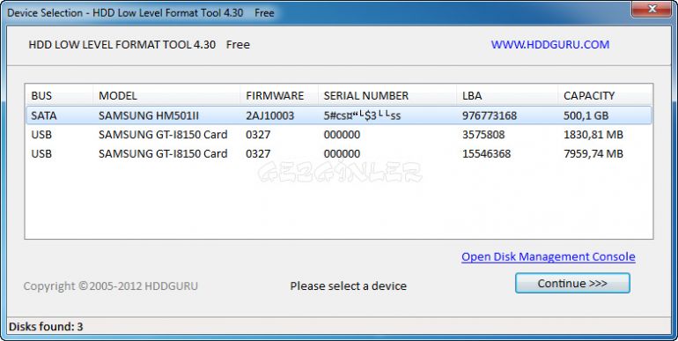
Task: Click the 7959,74 MB capacity cell
Action: point(593,153)
